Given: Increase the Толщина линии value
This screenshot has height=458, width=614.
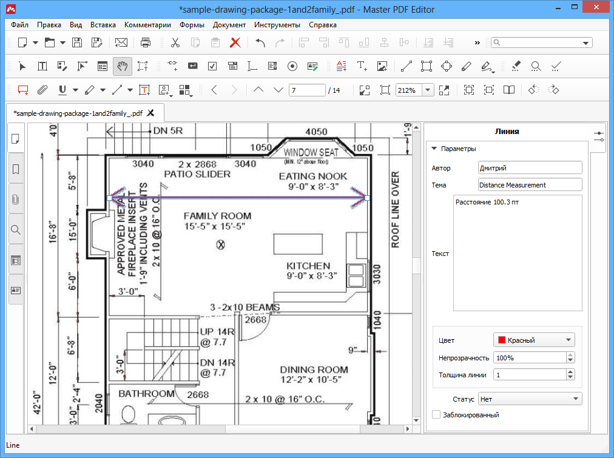Looking at the screenshot, I should click(570, 372).
